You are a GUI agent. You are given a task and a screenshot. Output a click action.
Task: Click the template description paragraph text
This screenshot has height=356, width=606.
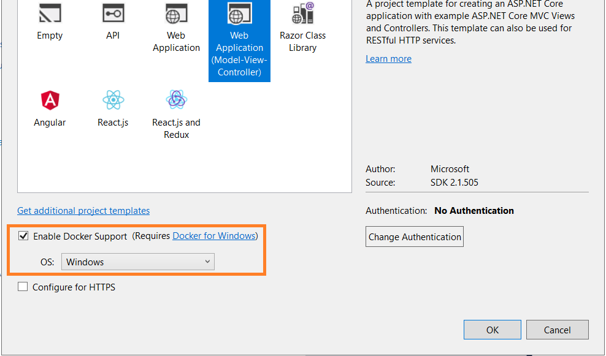[x=470, y=23]
